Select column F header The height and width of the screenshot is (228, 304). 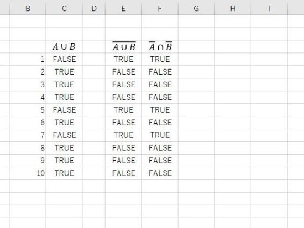[x=160, y=8]
